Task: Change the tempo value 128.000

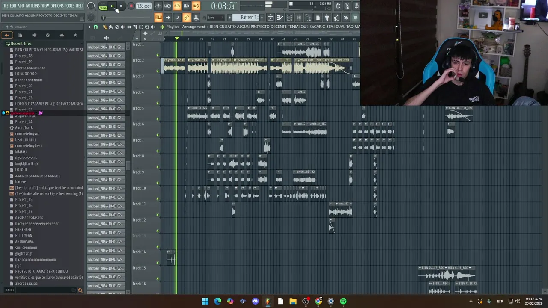Action: [x=144, y=6]
